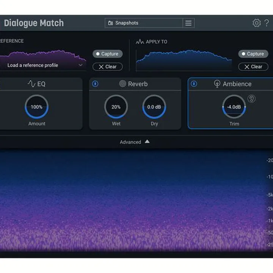273x273 pixels.
Task: Select the Ambience module header label
Action: (237, 84)
